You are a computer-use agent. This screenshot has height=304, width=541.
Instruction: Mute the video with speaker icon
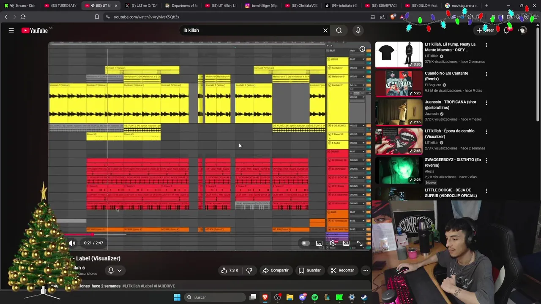point(72,243)
